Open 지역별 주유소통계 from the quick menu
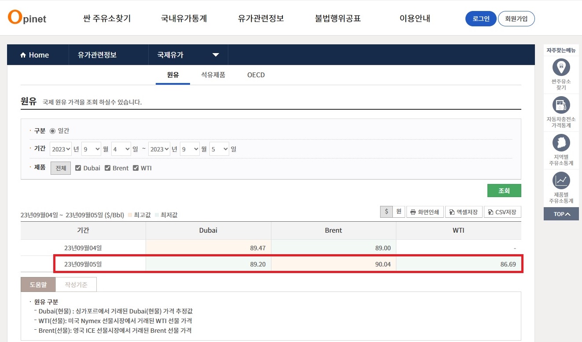This screenshot has width=582, height=342. point(561,145)
